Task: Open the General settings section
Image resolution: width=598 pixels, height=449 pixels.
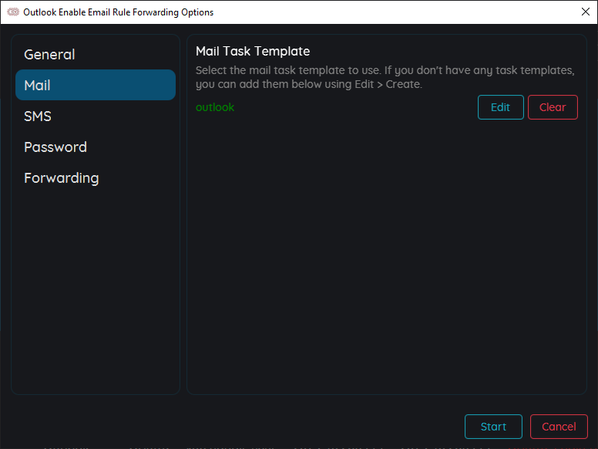Action: pyautogui.click(x=96, y=54)
